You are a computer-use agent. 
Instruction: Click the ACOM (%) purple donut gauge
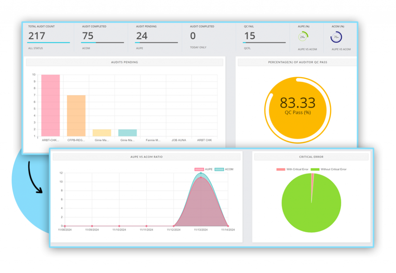point(337,37)
